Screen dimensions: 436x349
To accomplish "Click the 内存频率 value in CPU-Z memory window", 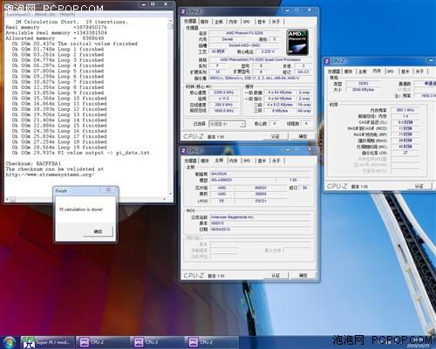I will click(405, 110).
